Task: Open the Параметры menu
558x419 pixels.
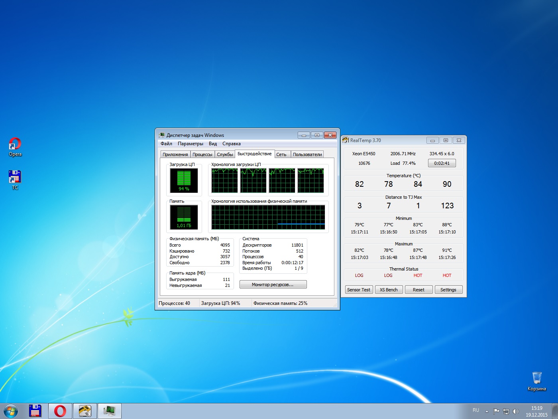Action: (191, 144)
